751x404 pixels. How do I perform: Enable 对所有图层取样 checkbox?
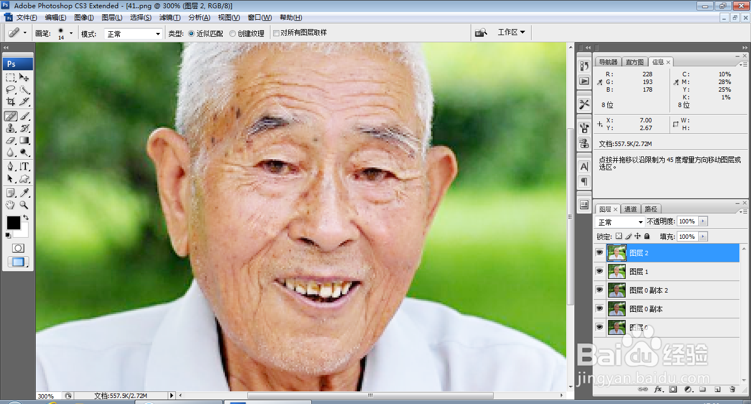[276, 33]
